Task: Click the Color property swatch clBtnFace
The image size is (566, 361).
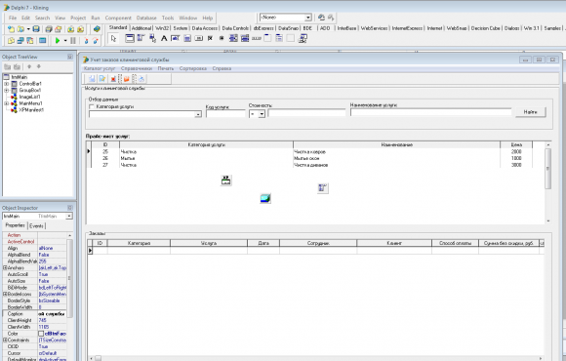Action: pyautogui.click(x=41, y=334)
